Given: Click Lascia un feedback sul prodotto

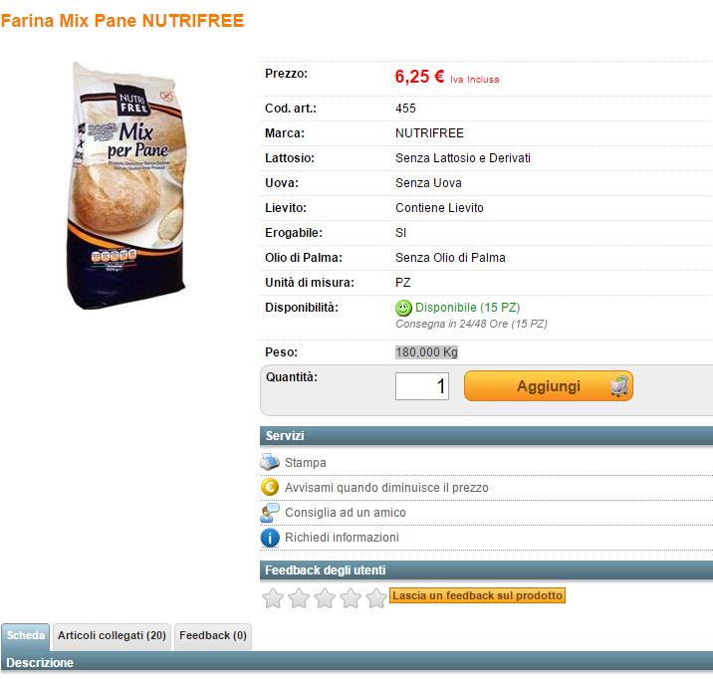Looking at the screenshot, I should (x=477, y=595).
